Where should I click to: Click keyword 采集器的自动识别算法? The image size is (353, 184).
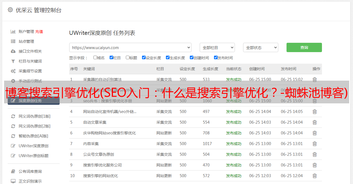[102, 80]
